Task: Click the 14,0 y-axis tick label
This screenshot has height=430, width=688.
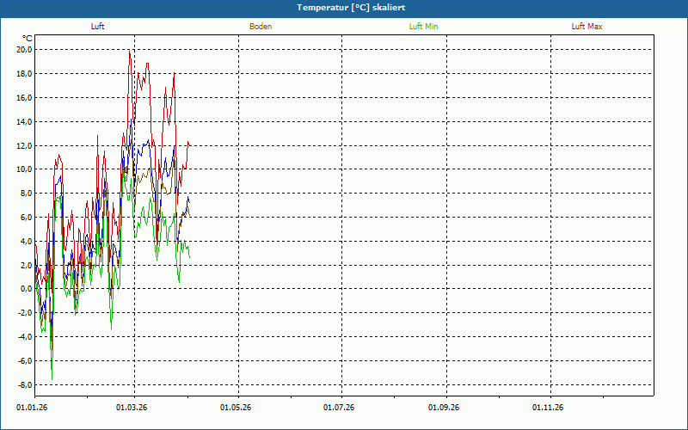Action: tap(23, 122)
